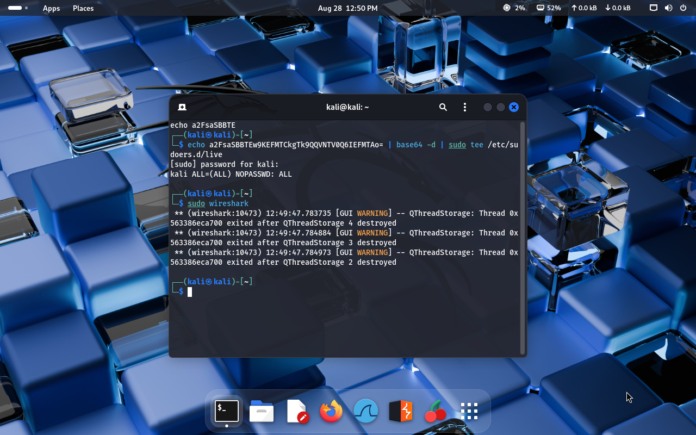Check the CPU usage indicator
The width and height of the screenshot is (696, 435).
[x=514, y=8]
